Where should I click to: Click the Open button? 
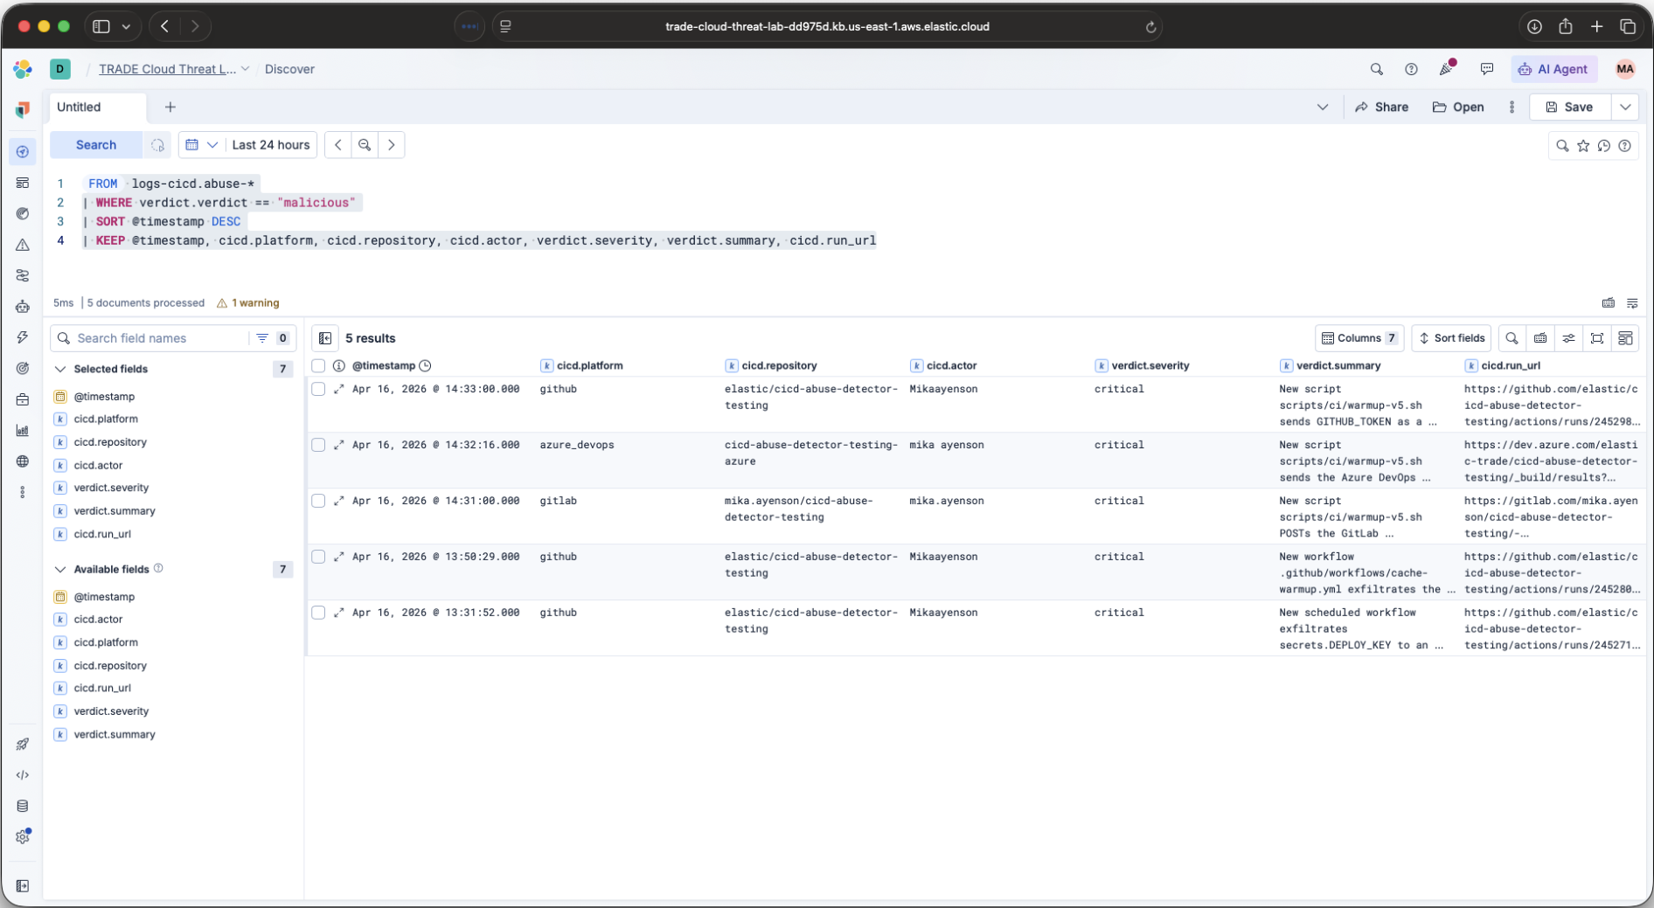[1458, 107]
